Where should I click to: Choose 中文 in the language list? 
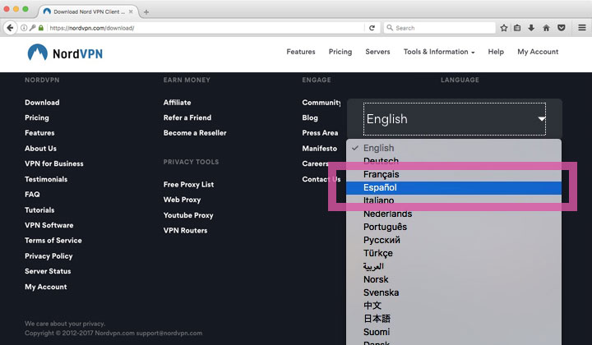(454, 306)
